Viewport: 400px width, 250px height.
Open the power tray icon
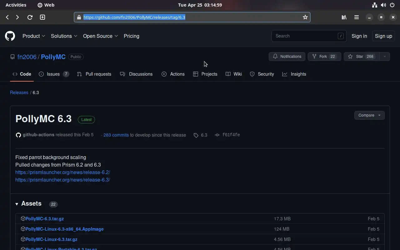click(392, 5)
